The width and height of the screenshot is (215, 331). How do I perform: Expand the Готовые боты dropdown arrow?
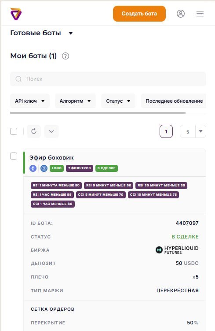(x=71, y=33)
